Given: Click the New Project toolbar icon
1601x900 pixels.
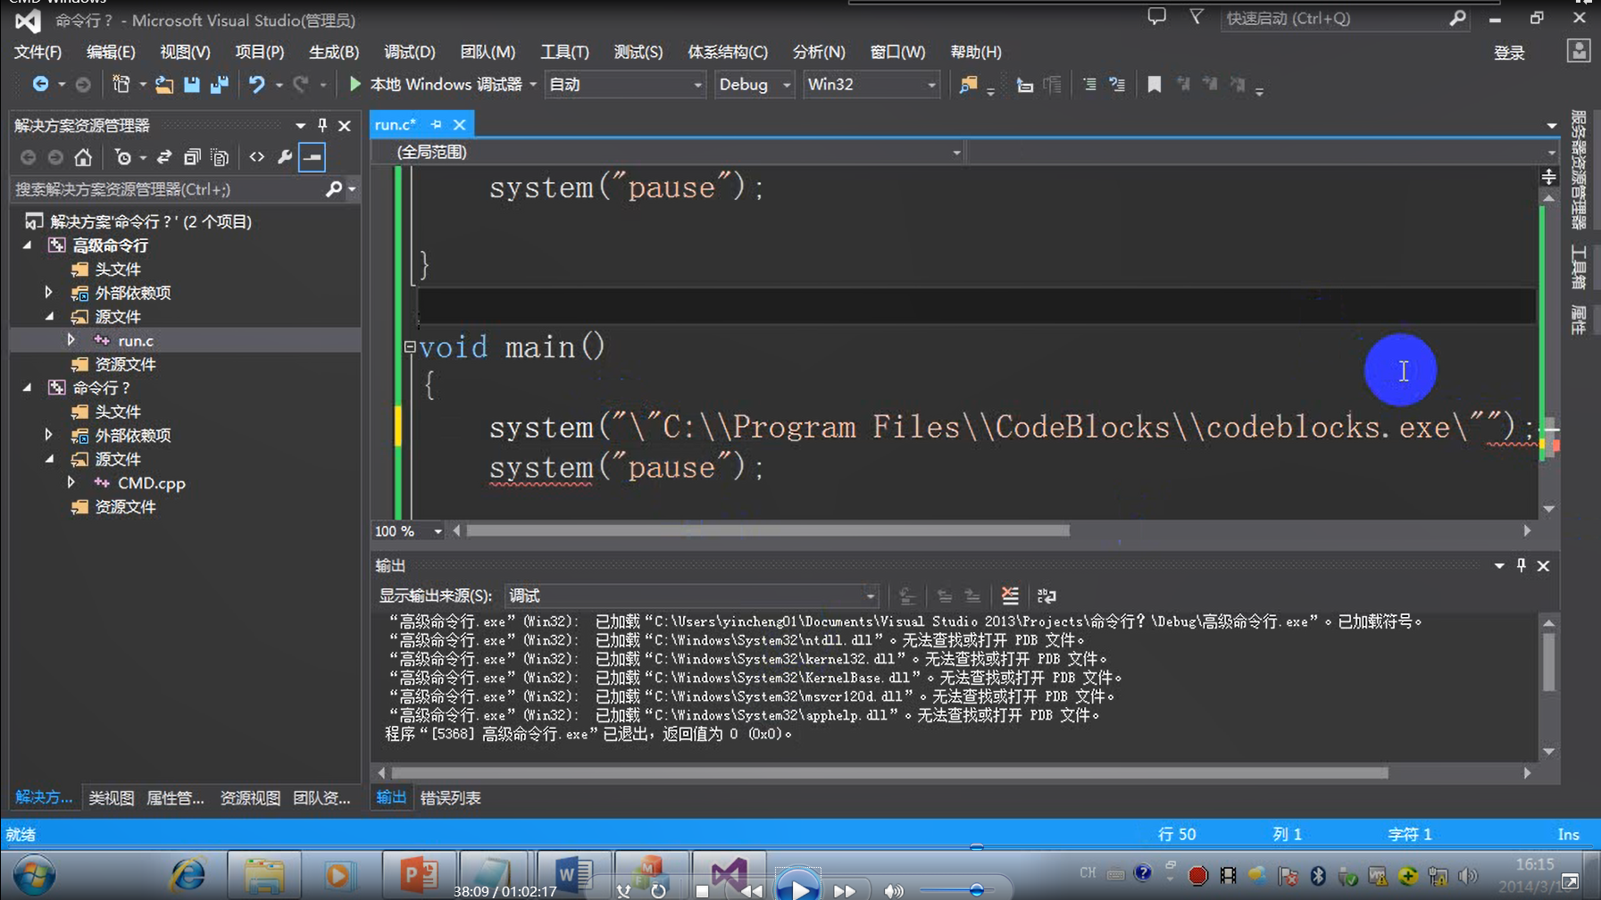Looking at the screenshot, I should pyautogui.click(x=121, y=84).
